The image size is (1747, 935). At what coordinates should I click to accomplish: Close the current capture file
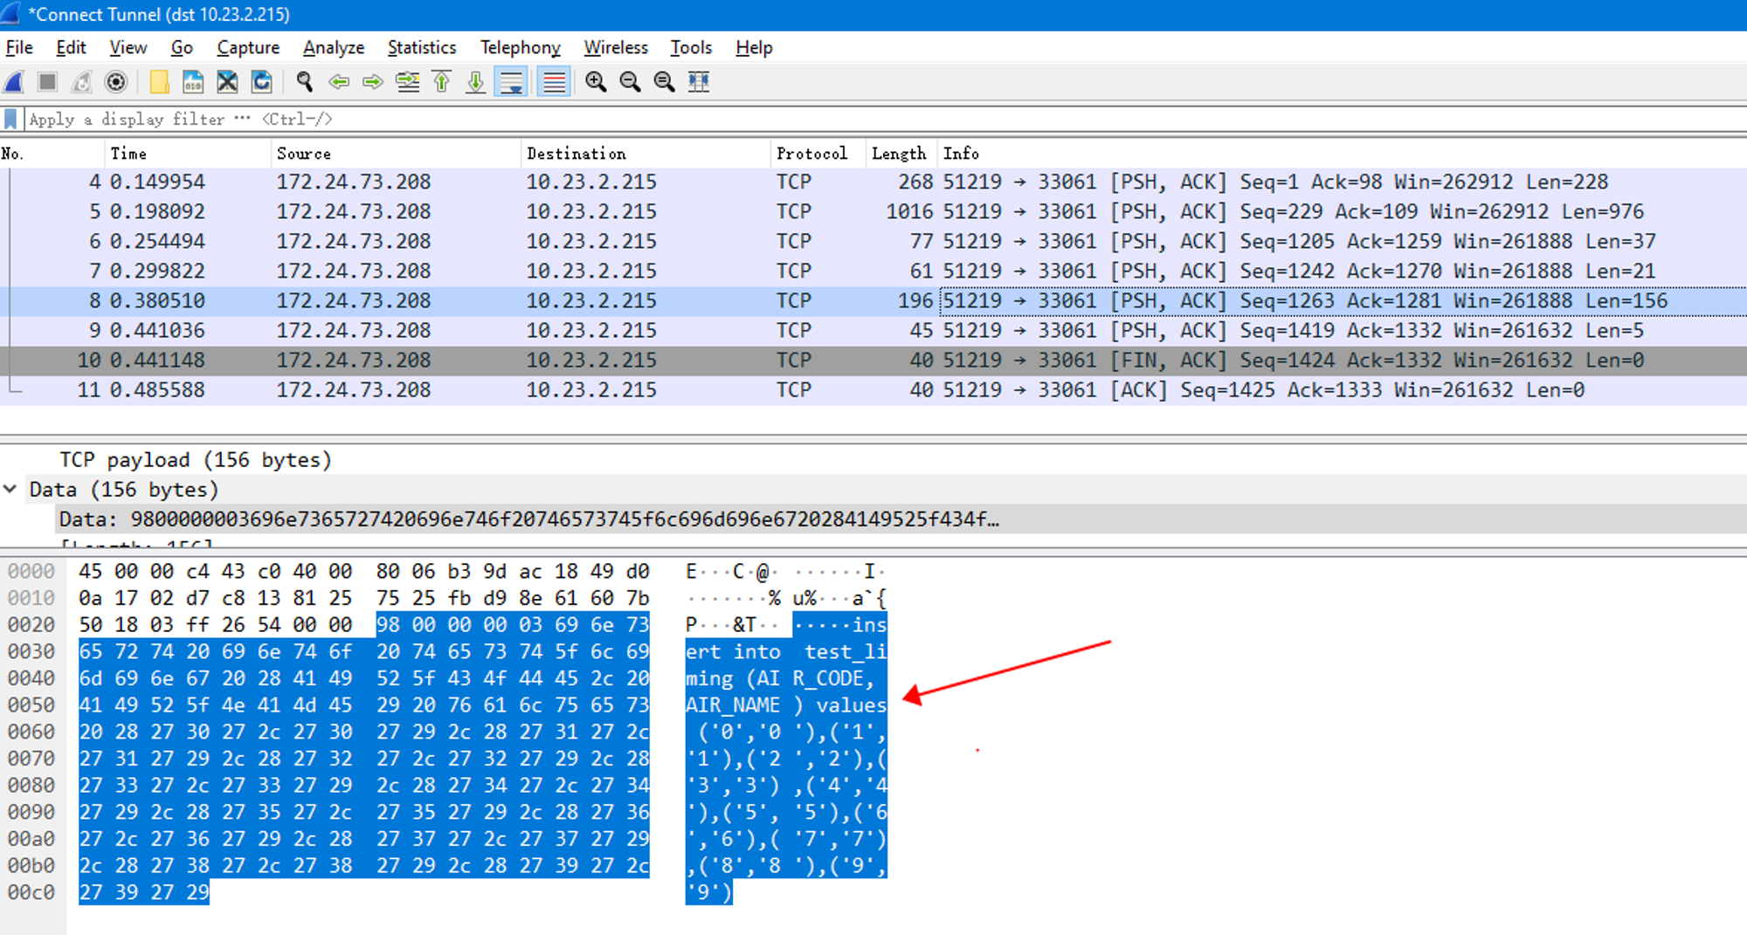pos(227,82)
